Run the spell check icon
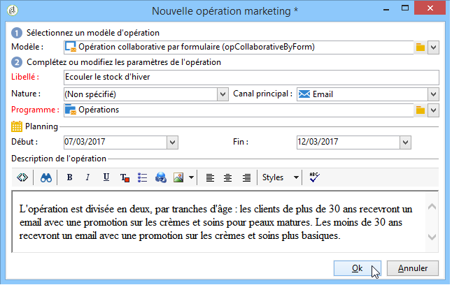 pos(314,177)
